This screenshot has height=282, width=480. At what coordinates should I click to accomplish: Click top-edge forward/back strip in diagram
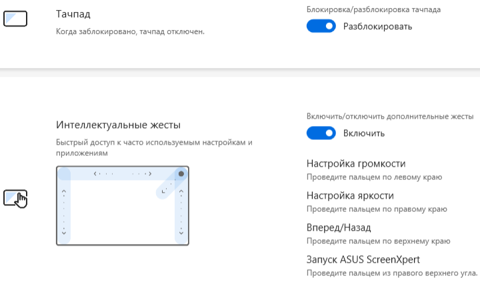coord(123,174)
